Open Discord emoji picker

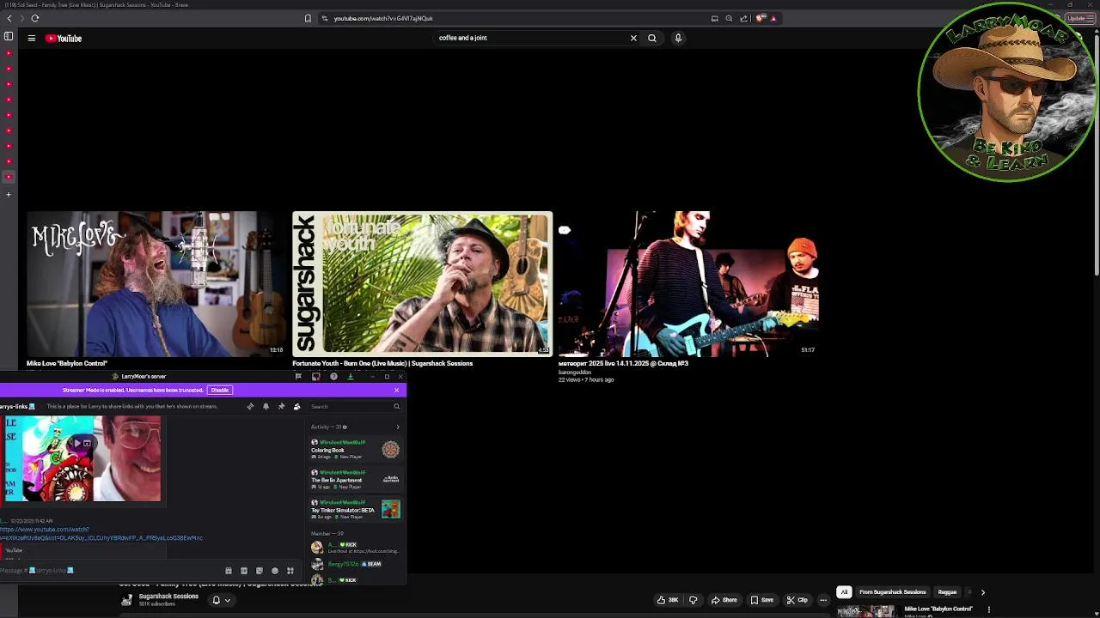coord(275,571)
